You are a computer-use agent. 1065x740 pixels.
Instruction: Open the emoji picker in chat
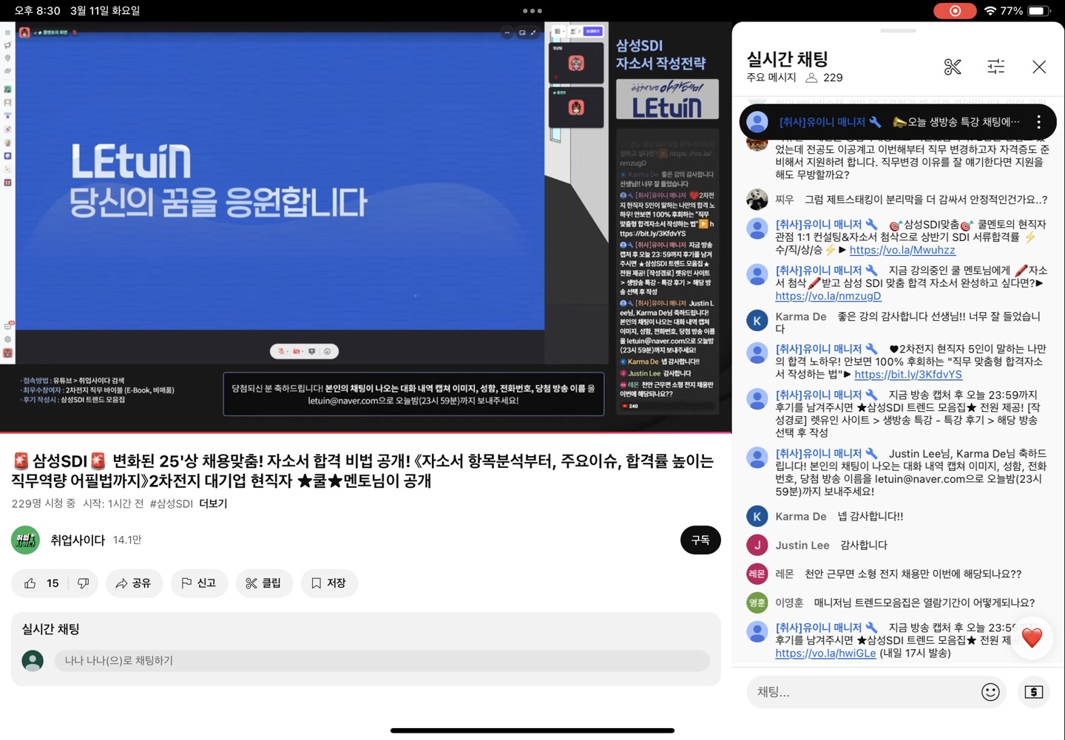pos(990,692)
